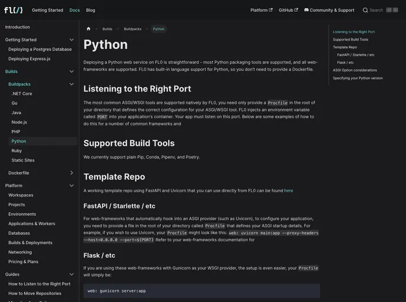Click the home breadcrumb icon
This screenshot has height=302, width=406.
[89, 29]
